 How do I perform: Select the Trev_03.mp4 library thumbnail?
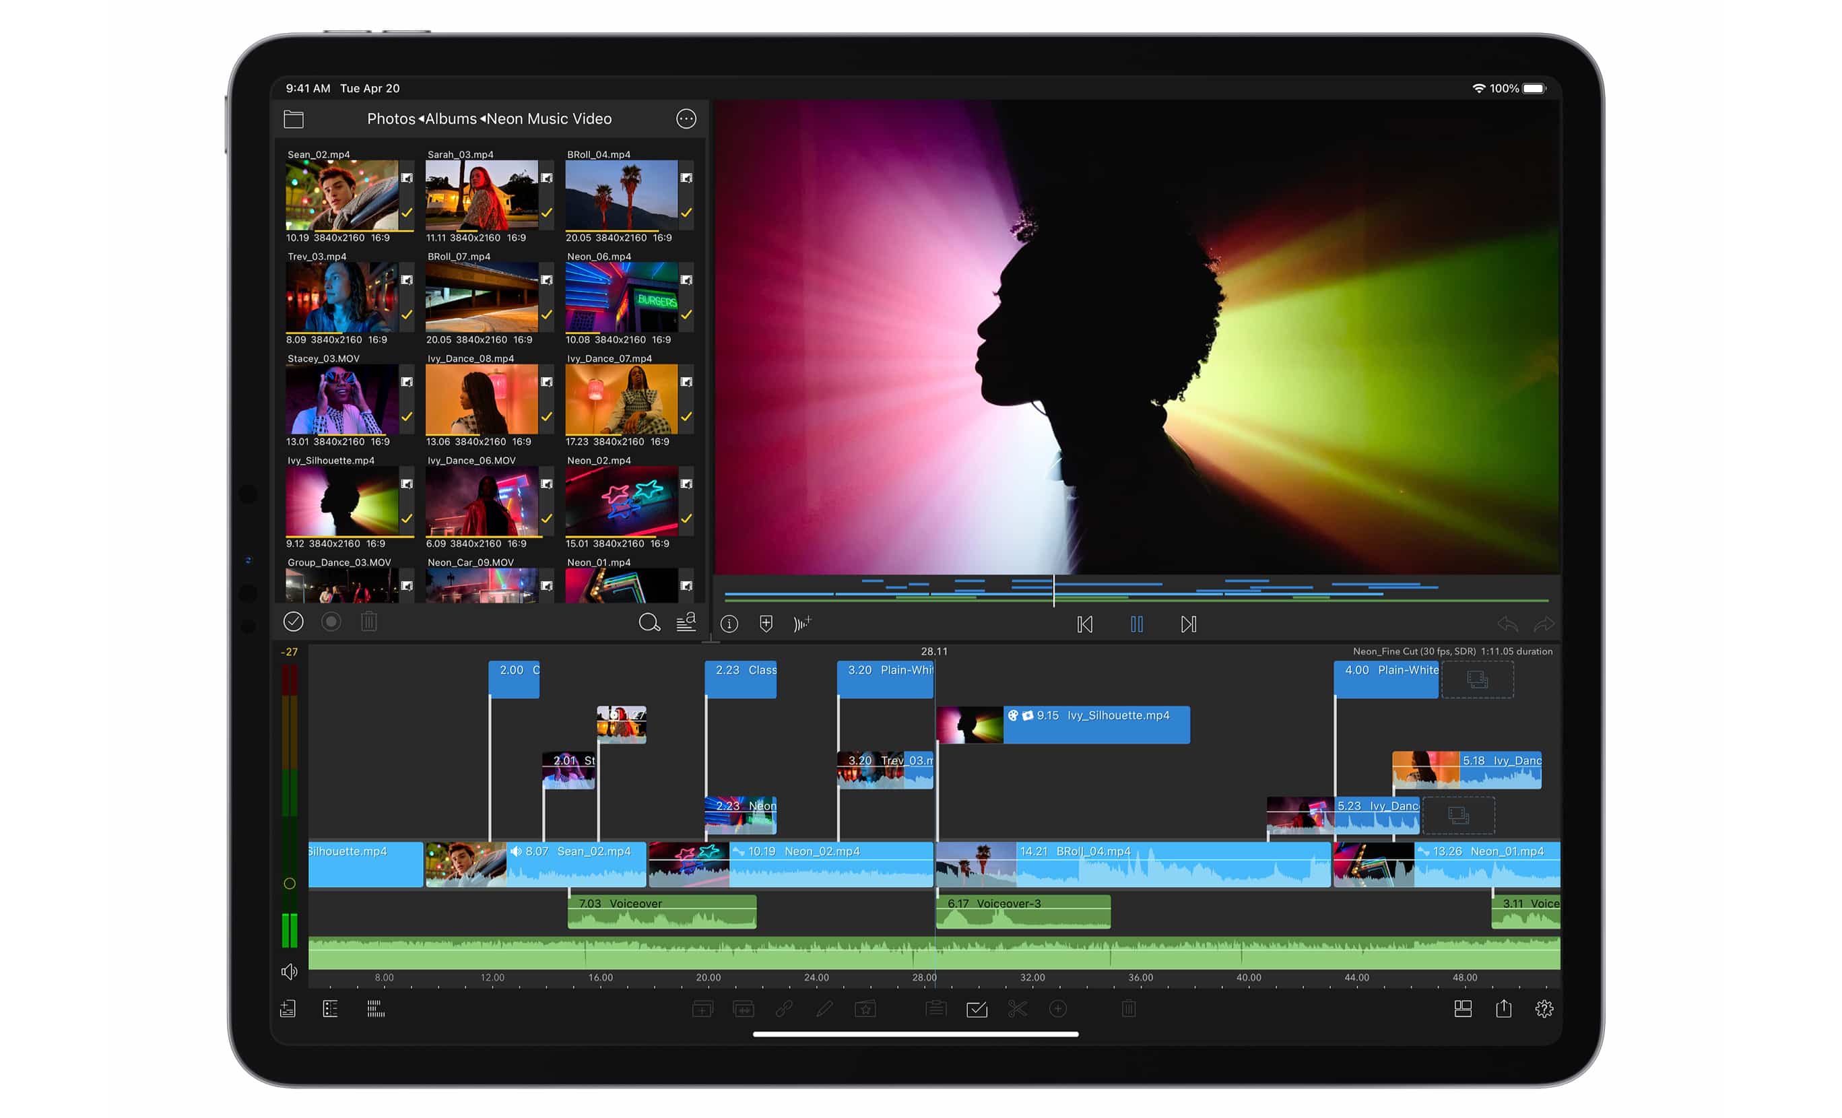341,298
